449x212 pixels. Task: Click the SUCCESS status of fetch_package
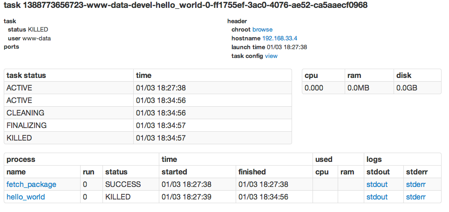(x=123, y=185)
